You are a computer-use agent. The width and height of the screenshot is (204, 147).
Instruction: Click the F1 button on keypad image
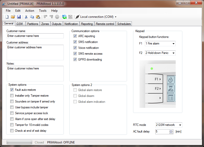pyautogui.click(x=154, y=79)
